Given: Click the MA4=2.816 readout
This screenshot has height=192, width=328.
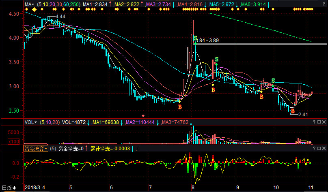Looking at the screenshot, I should point(190,4).
